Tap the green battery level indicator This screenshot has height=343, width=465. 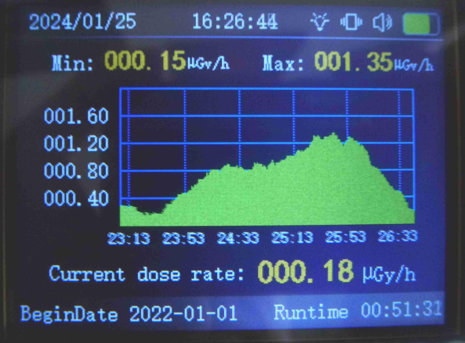421,24
